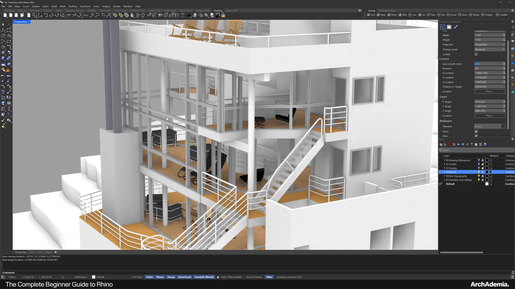Click the layers panel help icon
The width and height of the screenshot is (515, 289).
click(485, 144)
